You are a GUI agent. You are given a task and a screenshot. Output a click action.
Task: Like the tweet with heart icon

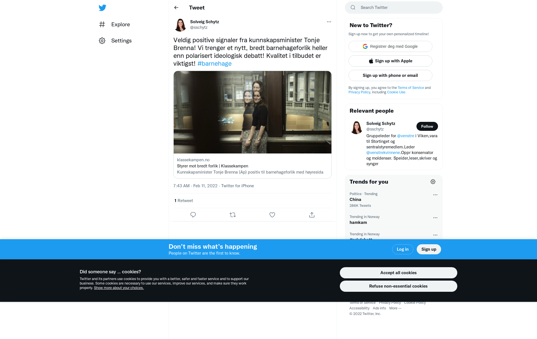point(272,215)
